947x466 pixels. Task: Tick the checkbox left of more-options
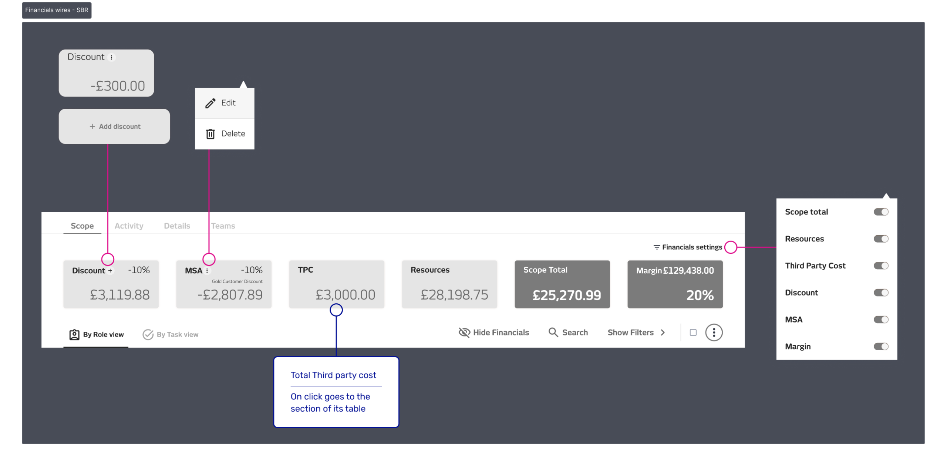point(693,333)
